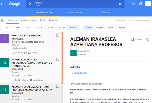
Task: Switch to the GORDETAKOAK tab
Action: pos(75,13)
